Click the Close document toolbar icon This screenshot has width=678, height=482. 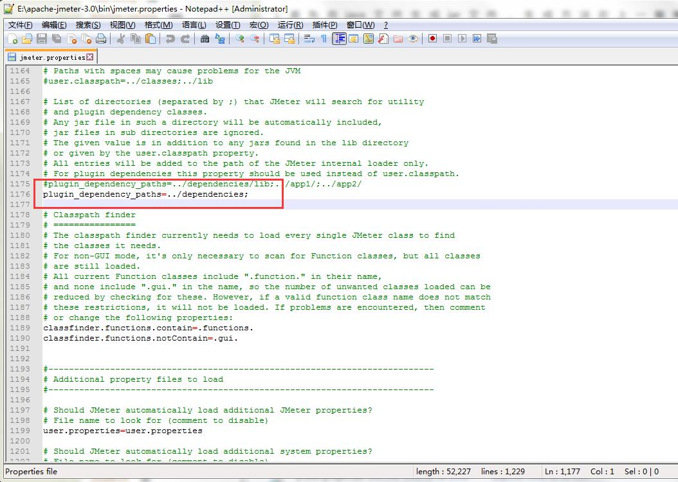[x=72, y=39]
